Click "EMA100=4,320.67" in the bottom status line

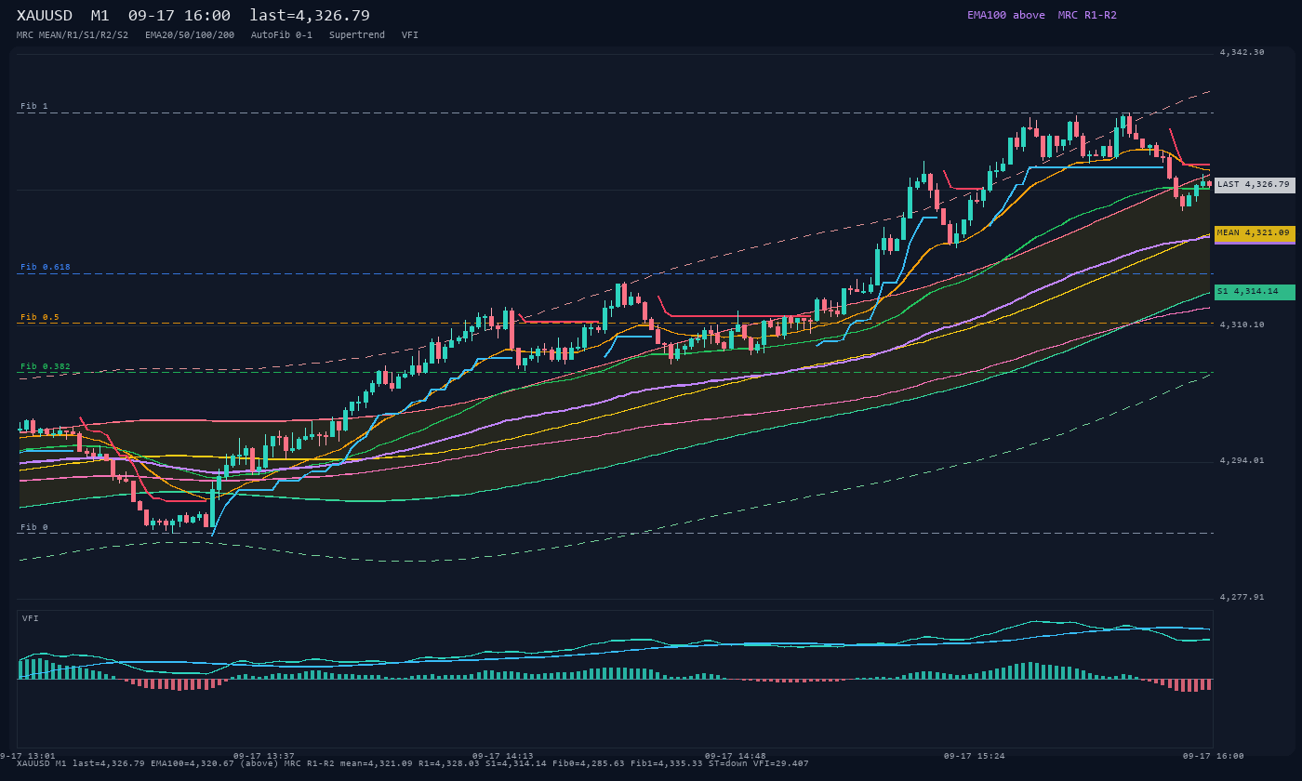point(193,763)
